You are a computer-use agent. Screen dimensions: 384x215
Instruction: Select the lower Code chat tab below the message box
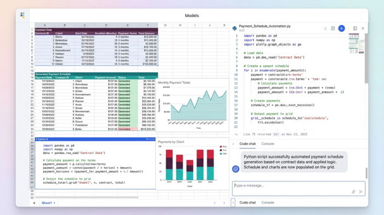(247, 202)
